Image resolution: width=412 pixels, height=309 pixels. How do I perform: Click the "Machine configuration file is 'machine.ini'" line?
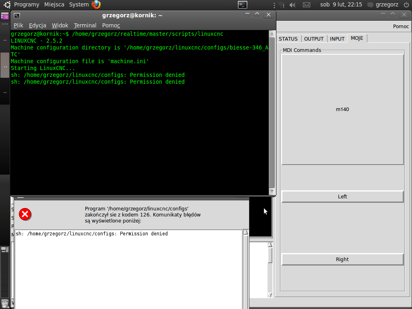(80, 61)
